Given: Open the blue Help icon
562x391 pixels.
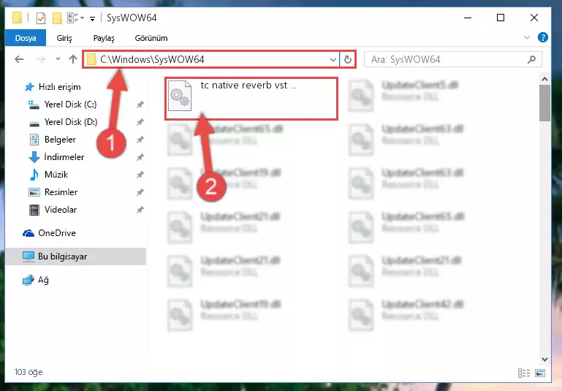Looking at the screenshot, I should point(543,37).
